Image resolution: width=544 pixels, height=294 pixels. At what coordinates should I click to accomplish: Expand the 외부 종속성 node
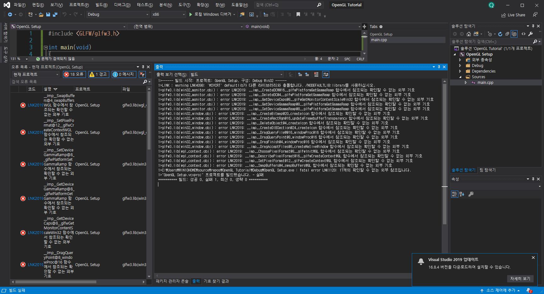pyautogui.click(x=460, y=60)
